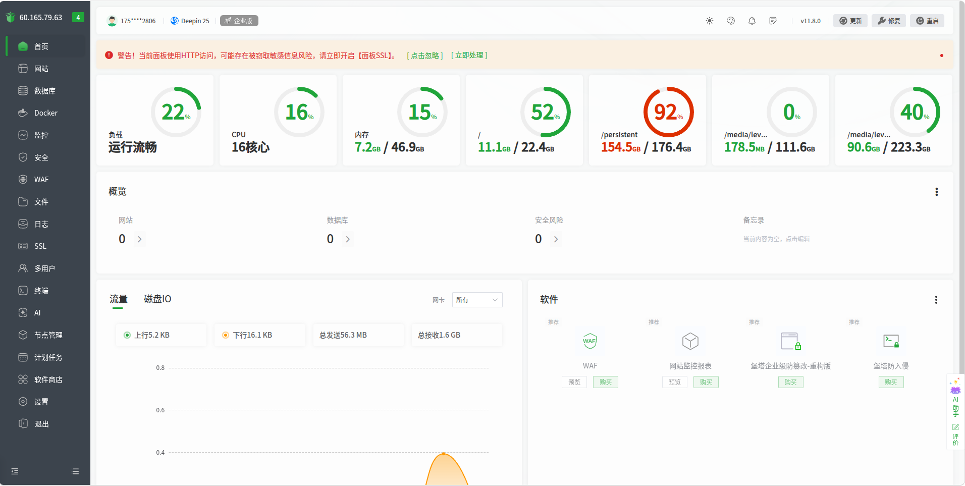Open 概览 panel three-dot menu
965x486 pixels.
point(937,192)
